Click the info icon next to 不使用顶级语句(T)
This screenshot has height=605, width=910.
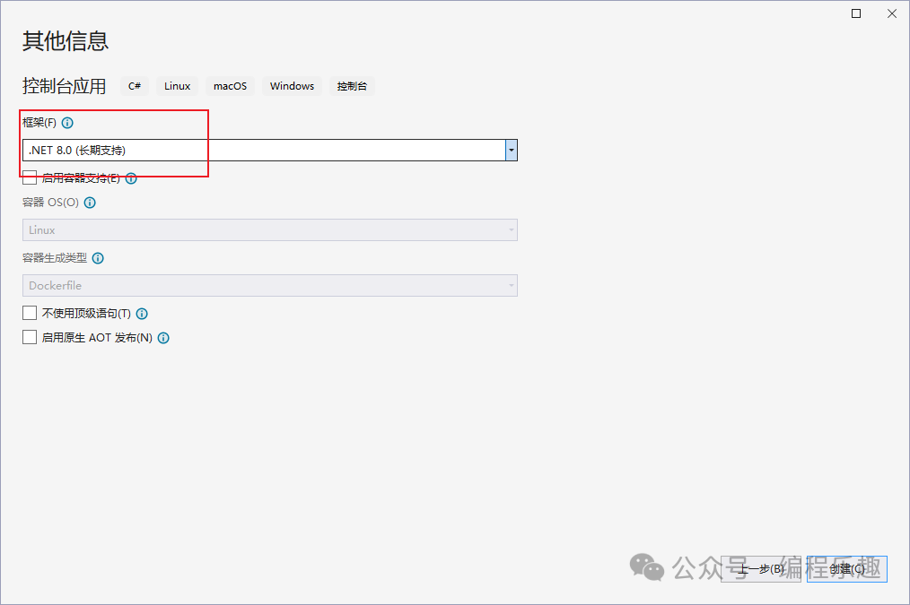(x=142, y=314)
